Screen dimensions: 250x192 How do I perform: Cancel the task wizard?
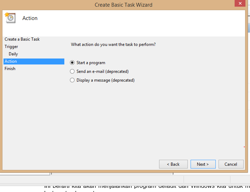click(x=231, y=164)
